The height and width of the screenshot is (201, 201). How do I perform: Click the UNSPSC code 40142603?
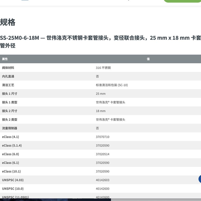coord(102,180)
